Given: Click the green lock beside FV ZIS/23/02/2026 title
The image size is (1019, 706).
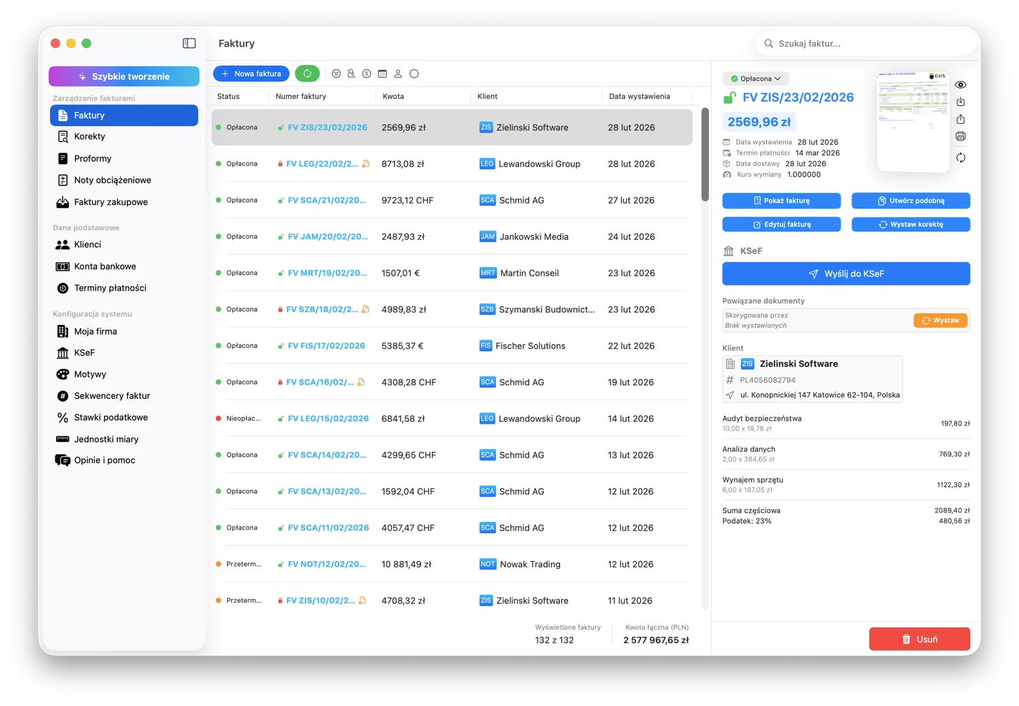Looking at the screenshot, I should 730,97.
